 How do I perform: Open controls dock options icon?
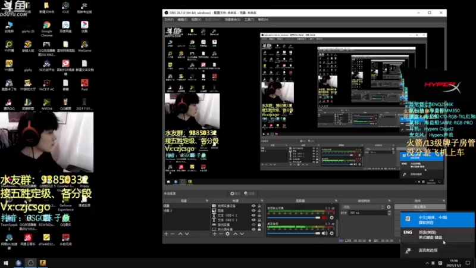[x=443, y=201]
